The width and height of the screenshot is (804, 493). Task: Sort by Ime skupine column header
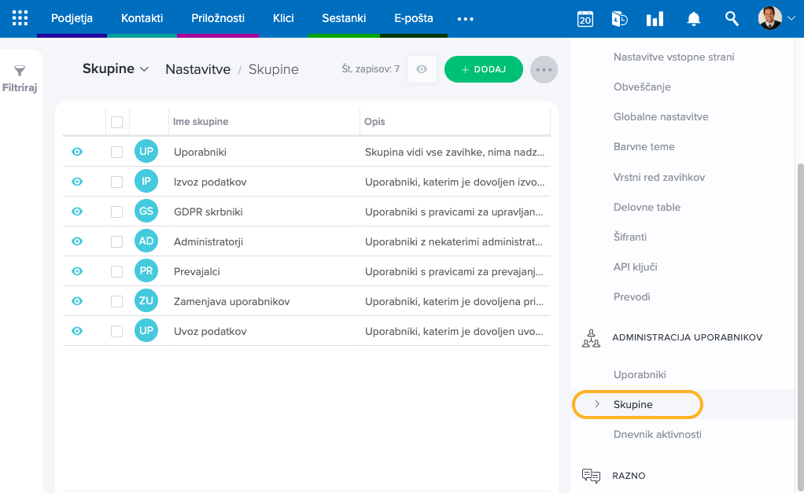point(201,122)
